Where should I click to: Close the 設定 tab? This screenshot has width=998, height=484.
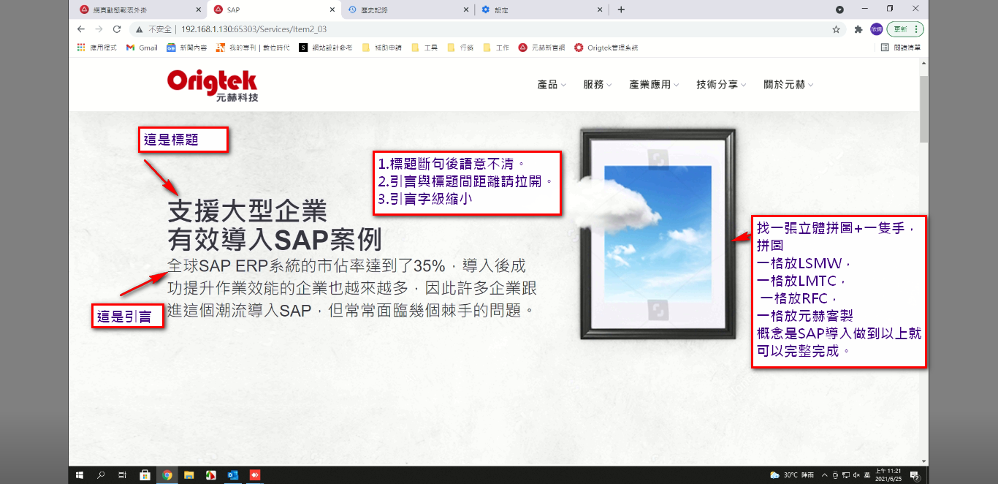pos(601,10)
